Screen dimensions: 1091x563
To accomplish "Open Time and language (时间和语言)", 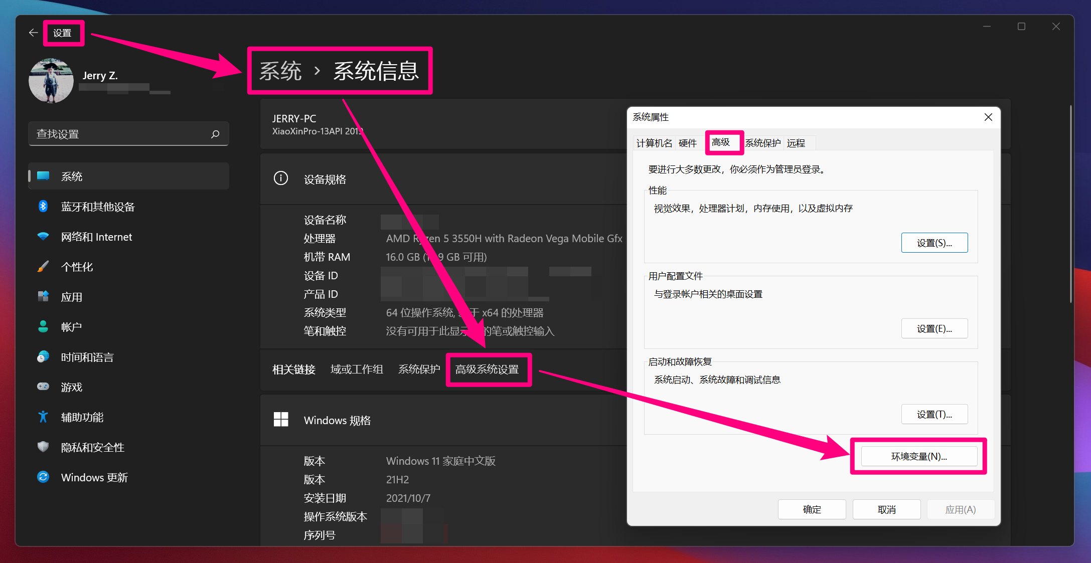I will pyautogui.click(x=87, y=357).
